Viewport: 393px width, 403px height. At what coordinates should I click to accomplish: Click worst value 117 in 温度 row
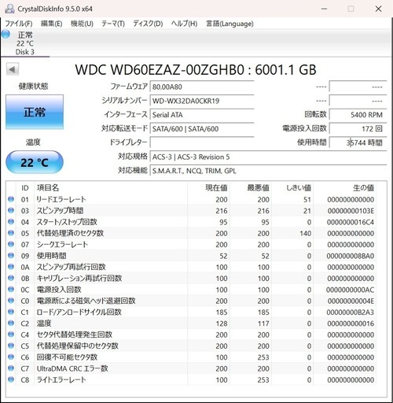[263, 324]
